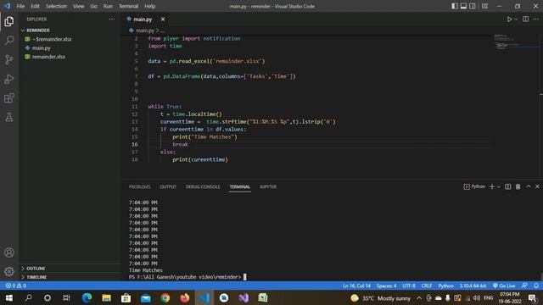Open Google Chrome from taskbar
The image size is (543, 305).
point(165,297)
